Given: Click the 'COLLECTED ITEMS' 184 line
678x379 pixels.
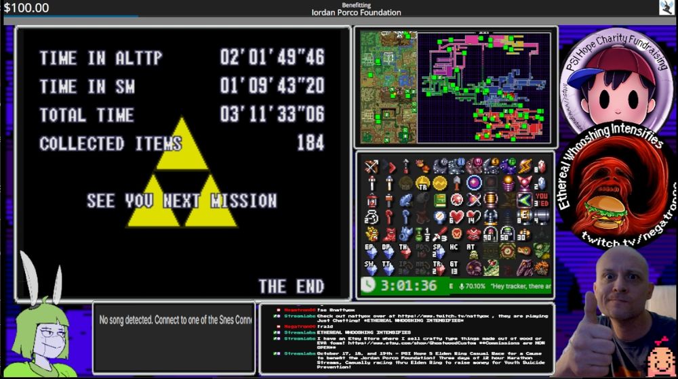Looking at the screenshot, I should tap(182, 143).
